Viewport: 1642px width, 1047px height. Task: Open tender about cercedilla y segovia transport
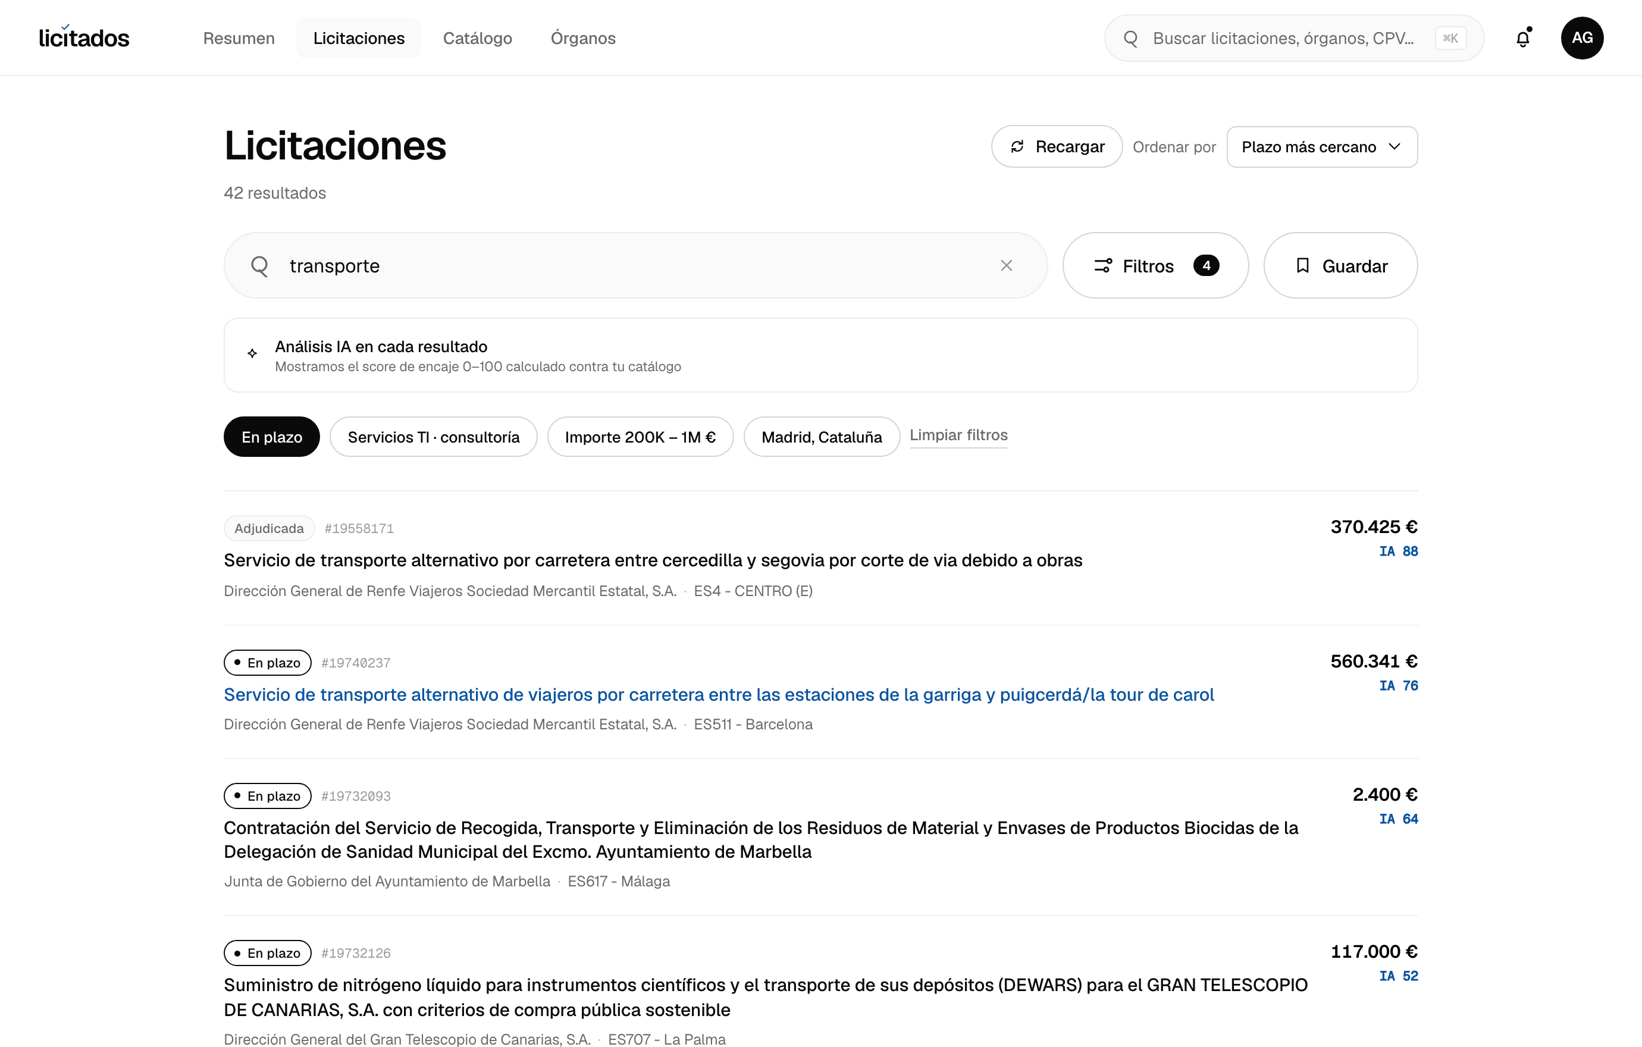coord(653,560)
